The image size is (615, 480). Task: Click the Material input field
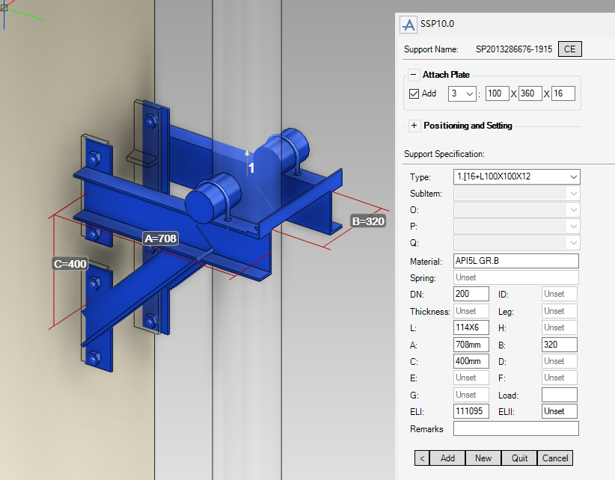pyautogui.click(x=515, y=261)
